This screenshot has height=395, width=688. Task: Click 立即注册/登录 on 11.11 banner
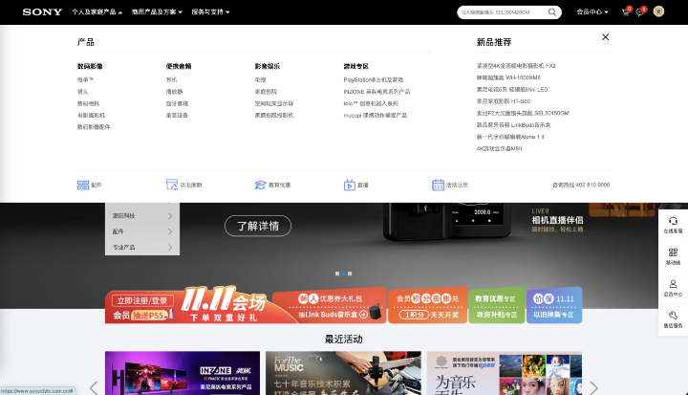[x=142, y=301]
